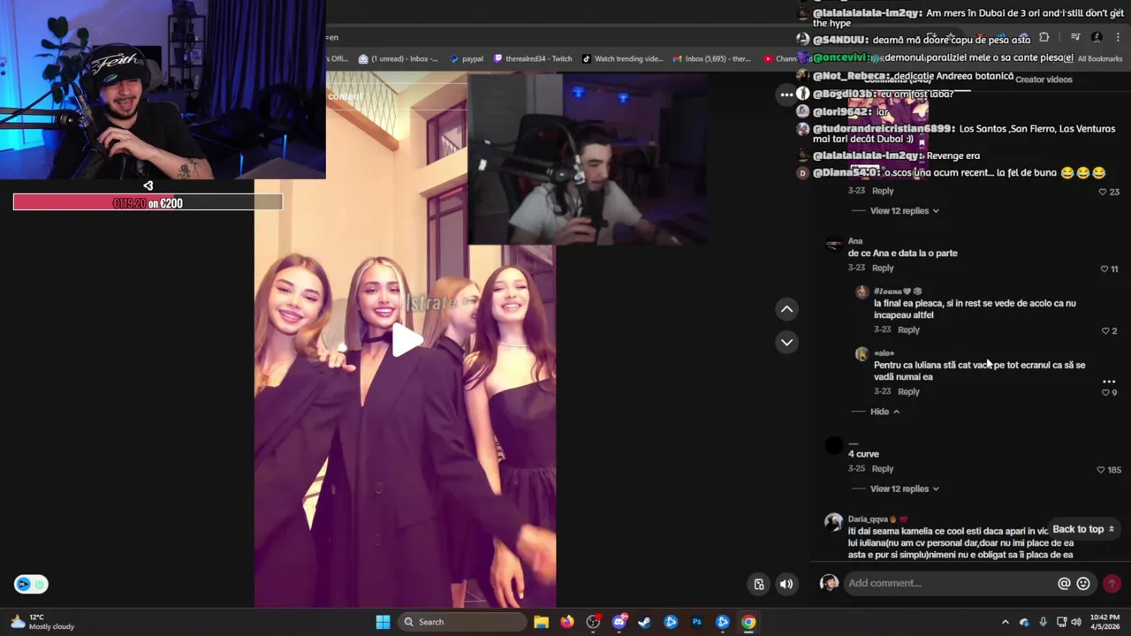
Task: Open therealred34 - Twitch bookmark
Action: pyautogui.click(x=533, y=59)
